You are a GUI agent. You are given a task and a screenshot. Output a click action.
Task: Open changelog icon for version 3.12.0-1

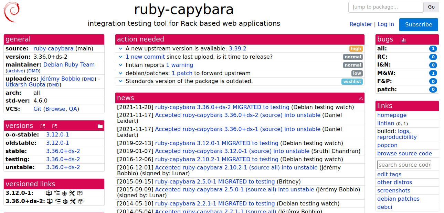57,193
